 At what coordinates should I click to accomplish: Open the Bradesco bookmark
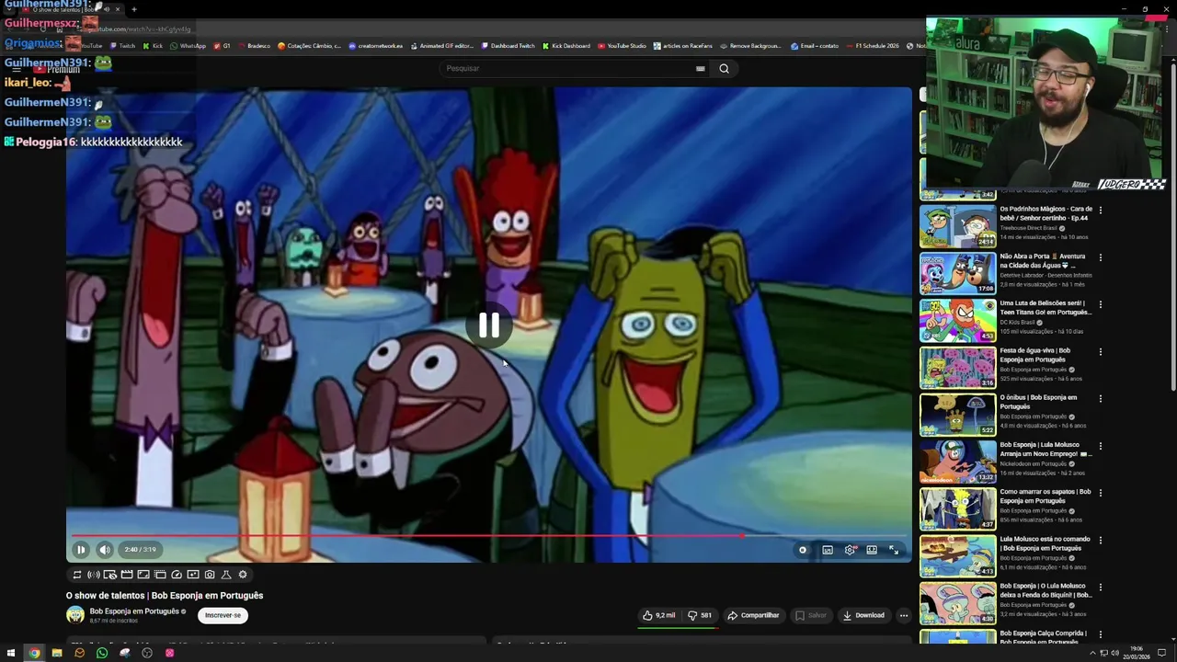[254, 46]
